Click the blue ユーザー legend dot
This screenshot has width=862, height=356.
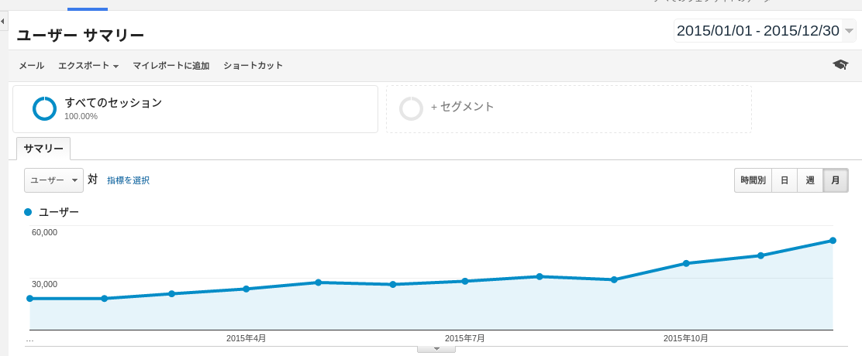pyautogui.click(x=29, y=211)
